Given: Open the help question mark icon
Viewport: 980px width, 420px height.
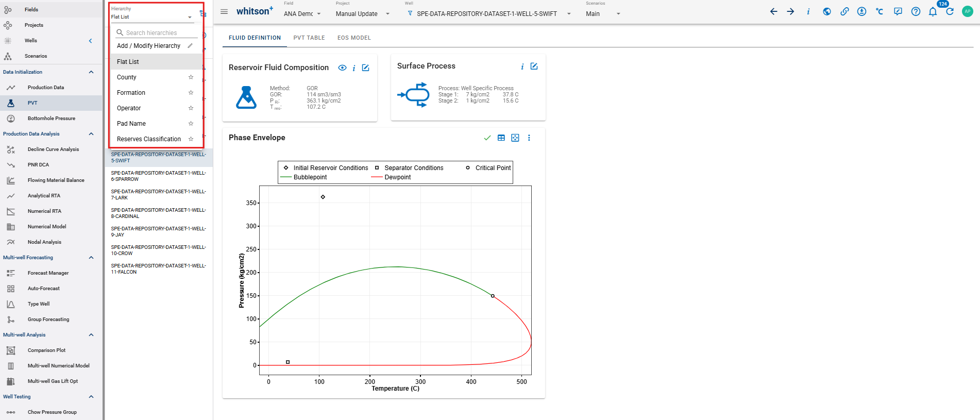Looking at the screenshot, I should [916, 12].
